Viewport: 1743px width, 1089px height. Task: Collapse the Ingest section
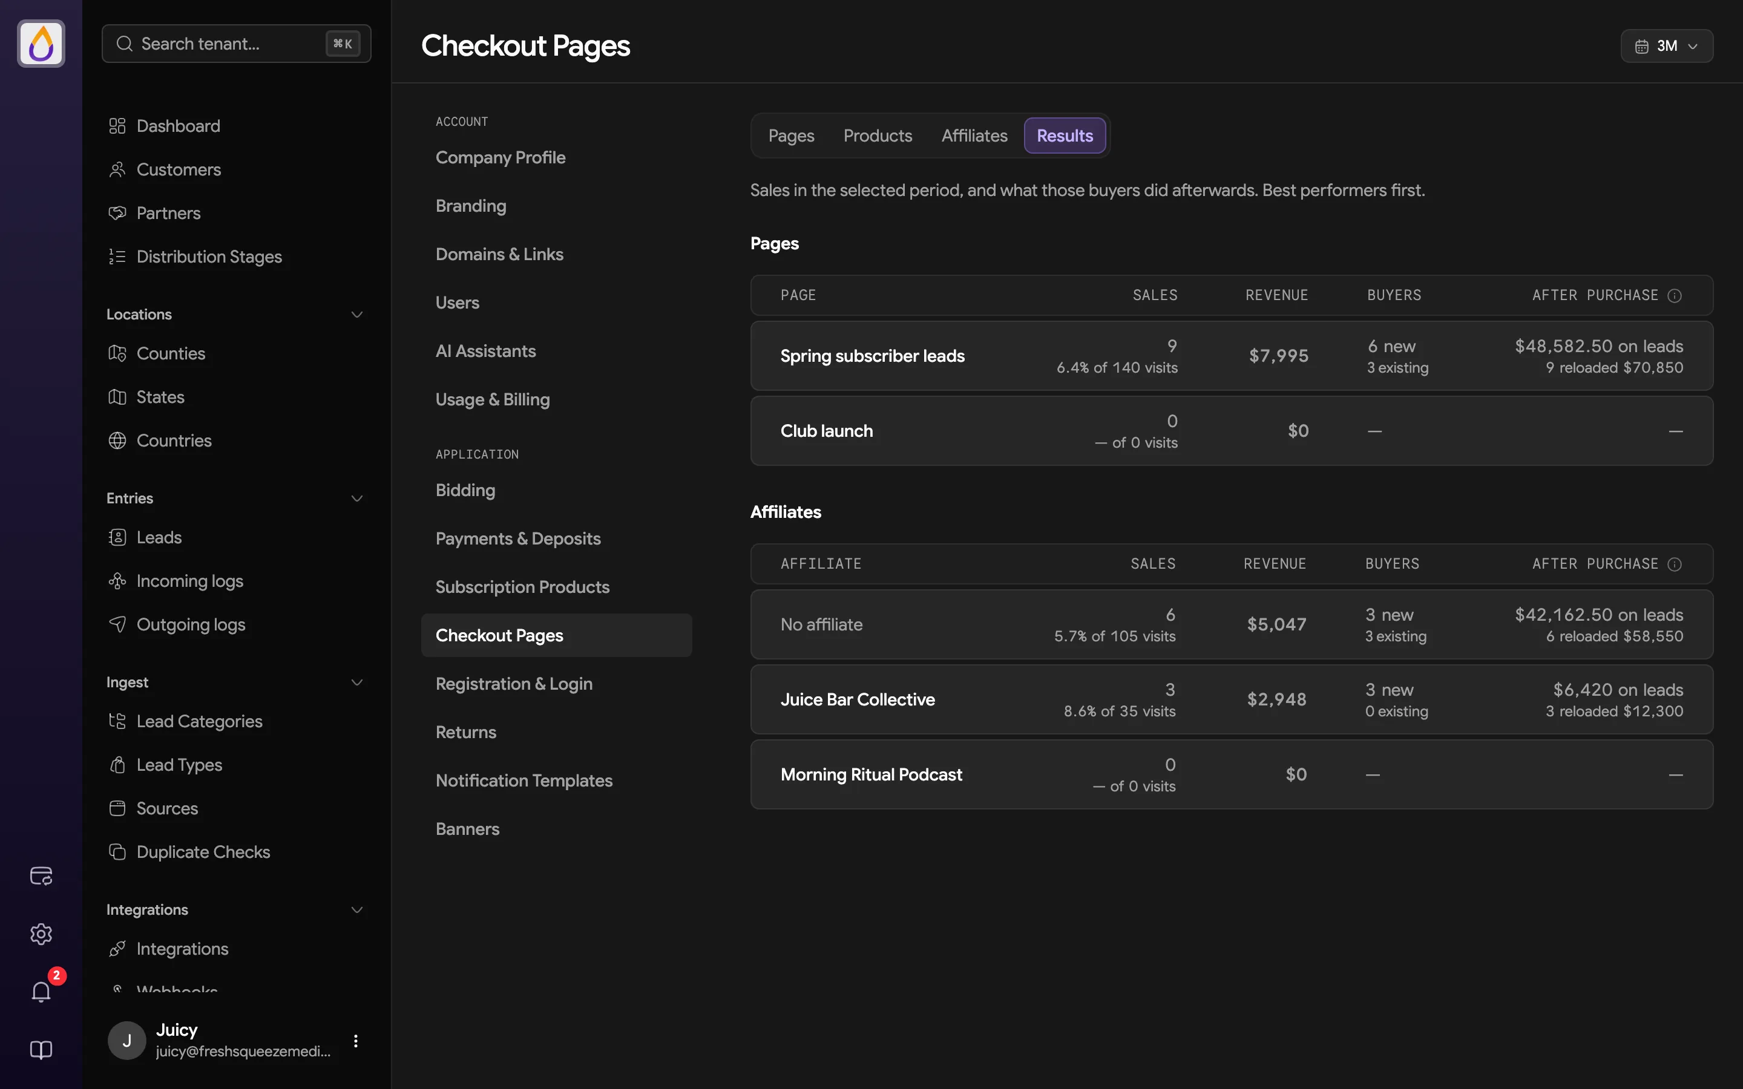click(356, 683)
